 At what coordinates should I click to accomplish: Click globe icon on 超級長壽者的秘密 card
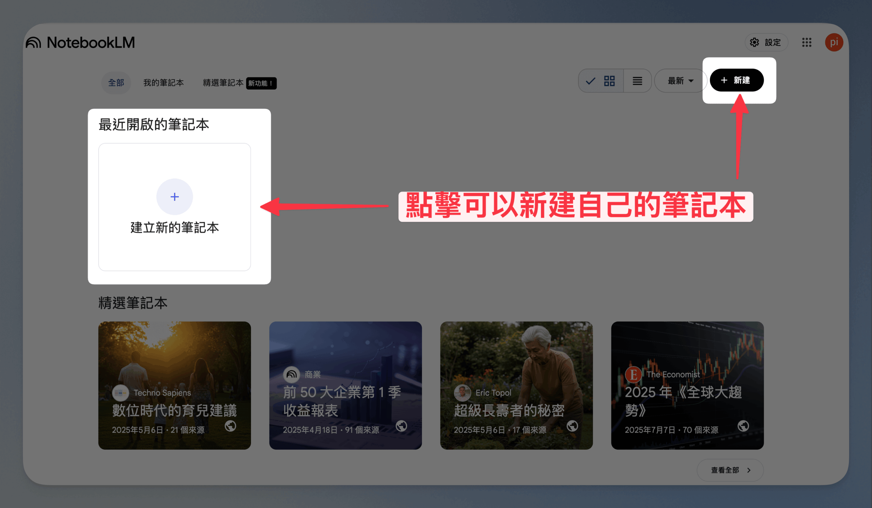572,426
